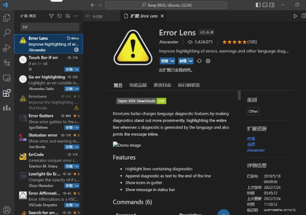
Task: Open the 仓库 repository link
Action: (251, 145)
